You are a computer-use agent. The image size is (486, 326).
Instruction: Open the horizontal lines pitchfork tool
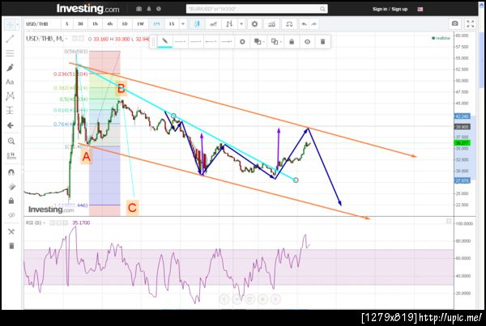10,53
